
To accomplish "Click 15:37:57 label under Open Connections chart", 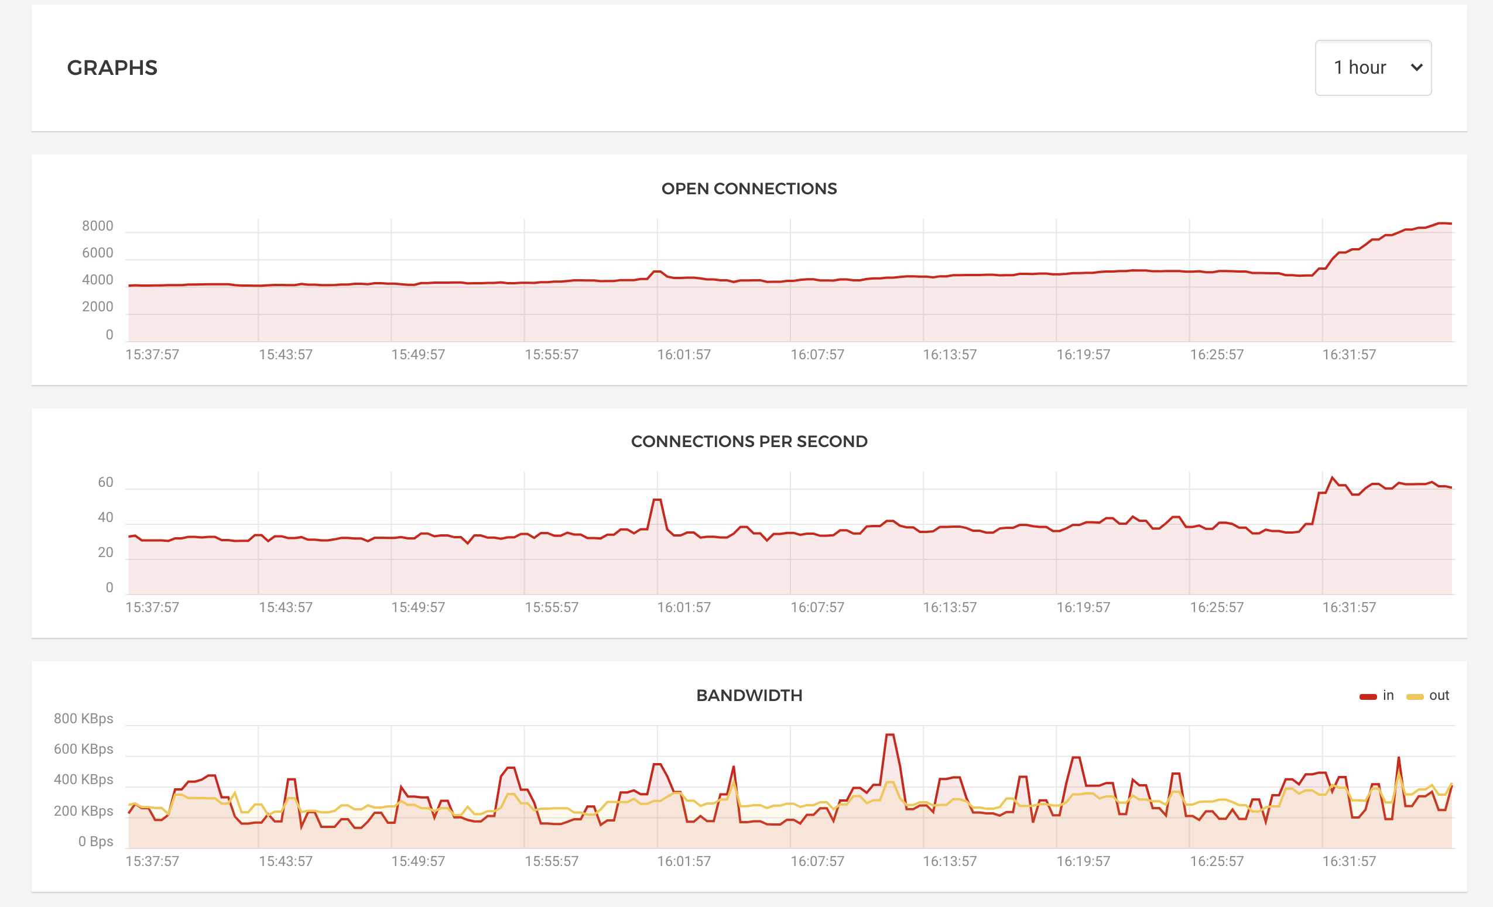I will [152, 355].
